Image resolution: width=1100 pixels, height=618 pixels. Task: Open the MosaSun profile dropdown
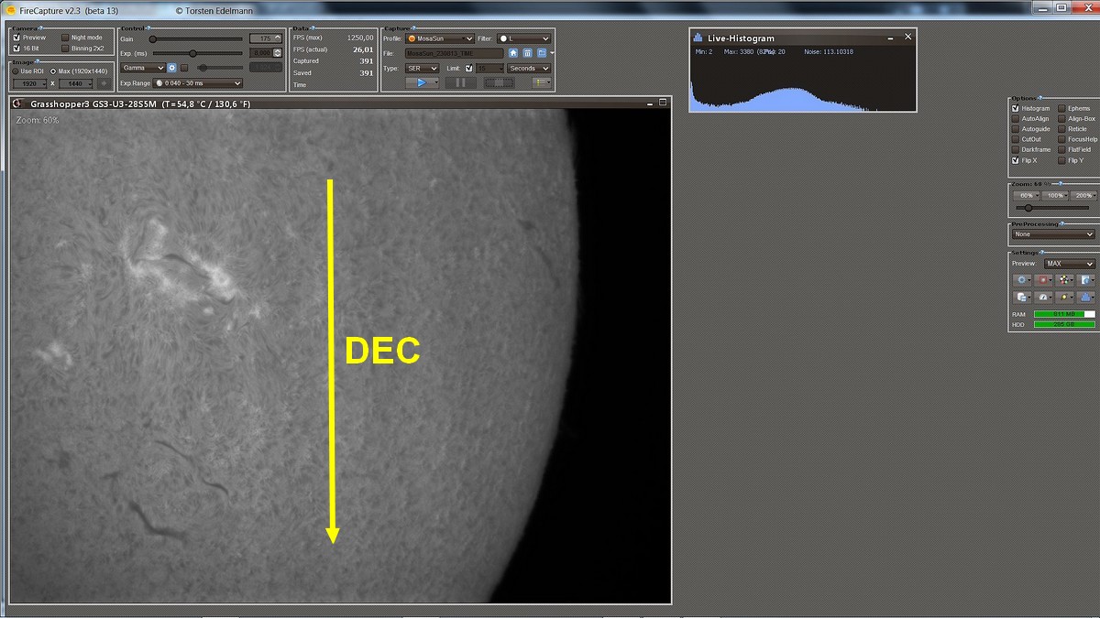(440, 38)
